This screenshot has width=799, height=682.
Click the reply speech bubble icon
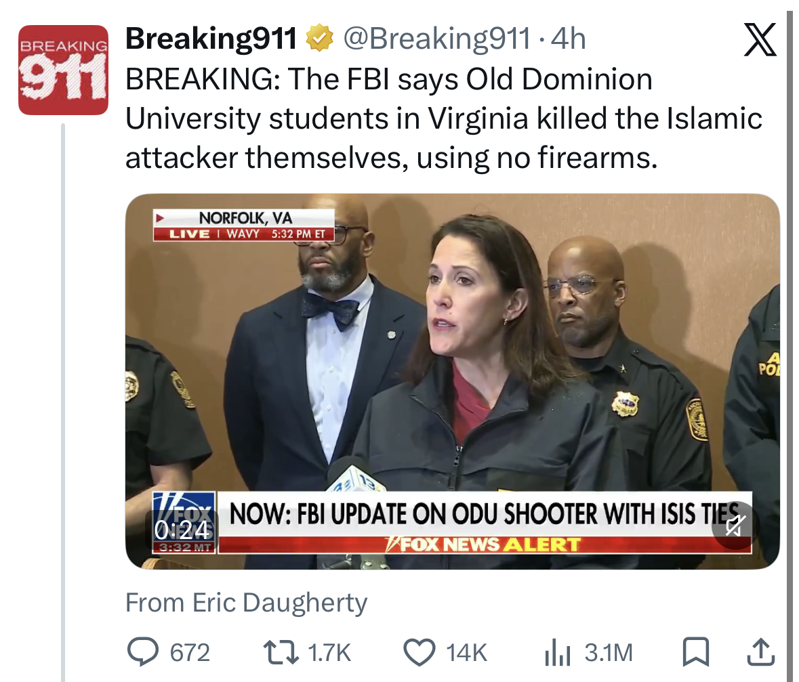coord(143,652)
